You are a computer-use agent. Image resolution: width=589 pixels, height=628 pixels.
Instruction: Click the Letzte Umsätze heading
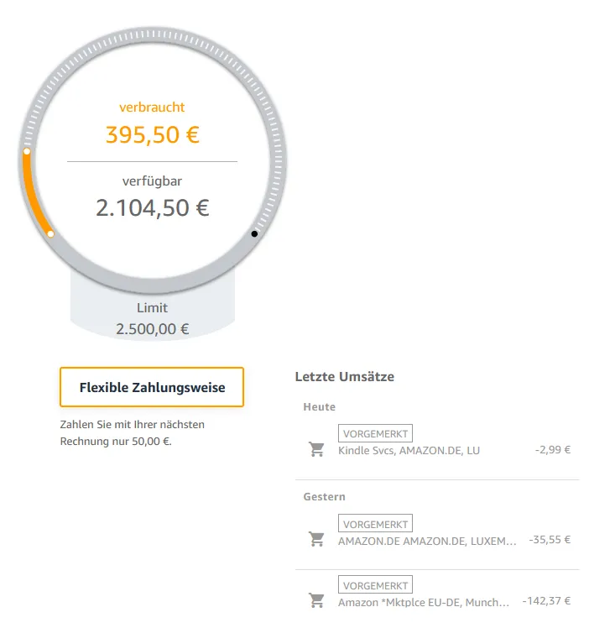pyautogui.click(x=344, y=376)
